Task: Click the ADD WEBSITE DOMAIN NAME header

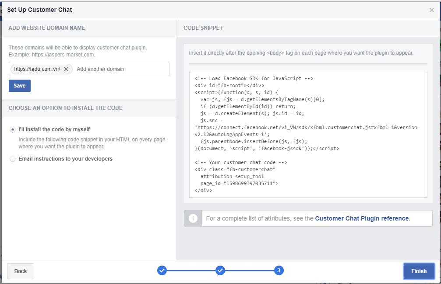Action: [47, 28]
